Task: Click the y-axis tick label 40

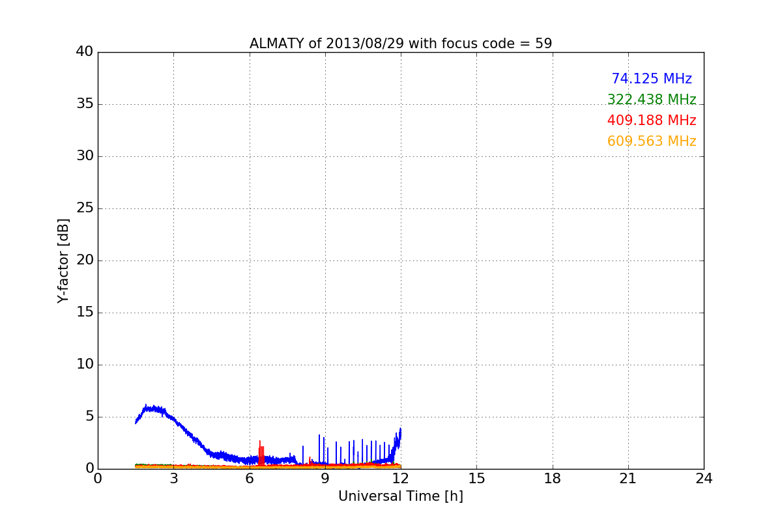Action: [x=85, y=52]
